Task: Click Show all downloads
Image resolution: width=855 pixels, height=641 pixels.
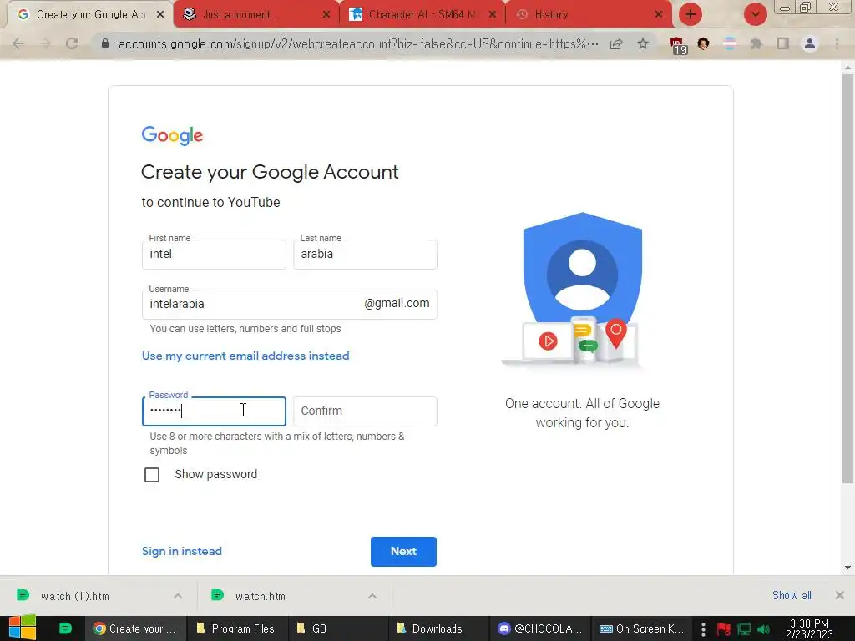Action: pos(792,595)
